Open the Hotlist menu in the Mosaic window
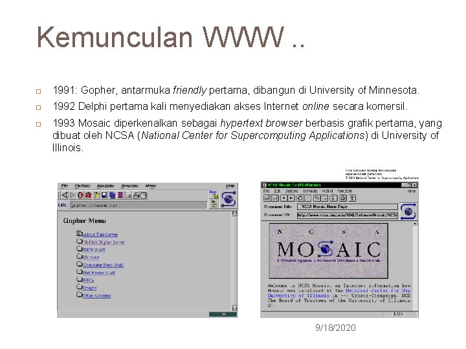This screenshot has height=349, width=466. 327,191
